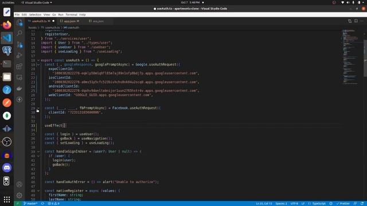Click the master branch in status bar

[30, 204]
